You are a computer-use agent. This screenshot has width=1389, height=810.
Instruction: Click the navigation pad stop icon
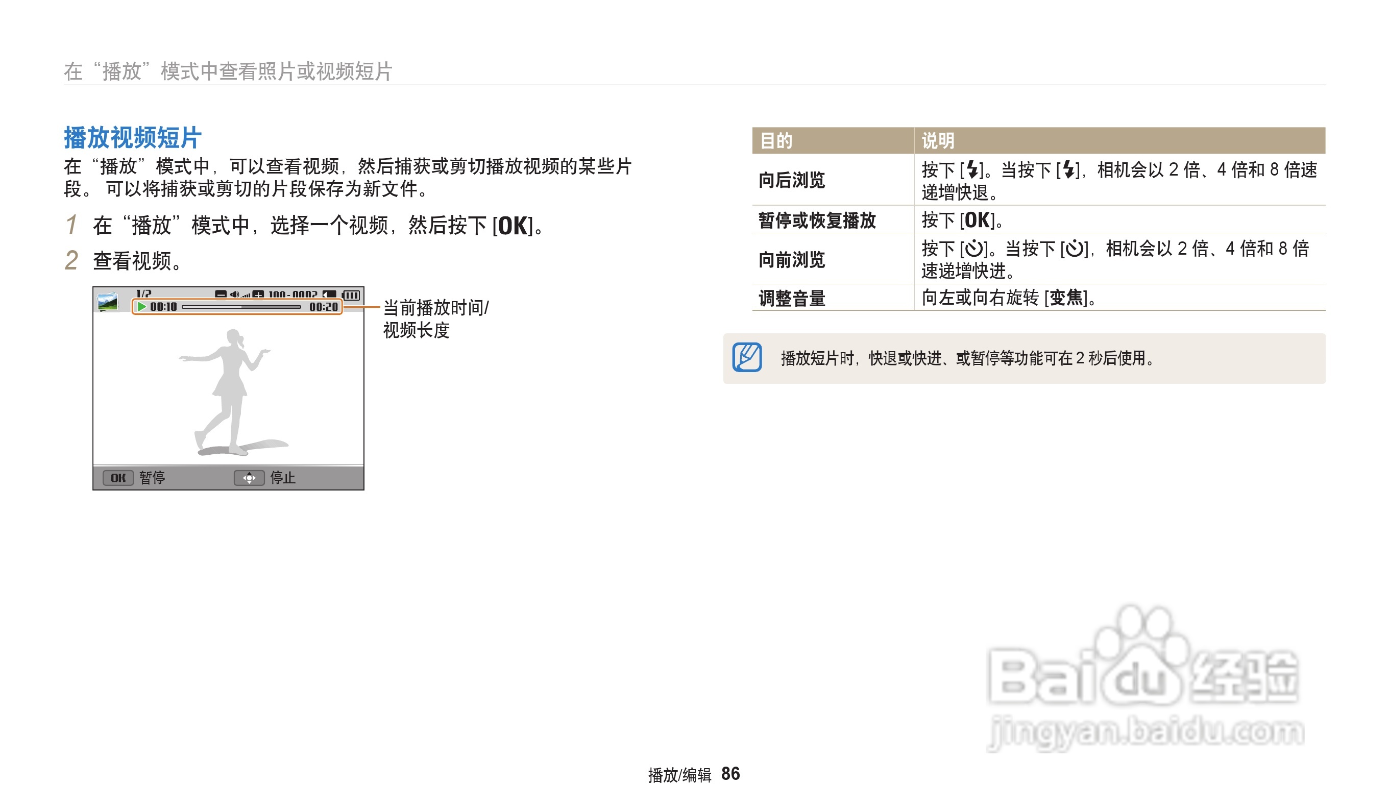click(249, 478)
